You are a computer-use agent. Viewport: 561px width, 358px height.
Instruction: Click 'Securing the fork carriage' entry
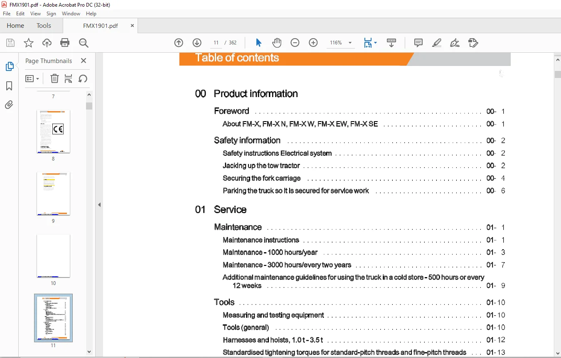261,178
